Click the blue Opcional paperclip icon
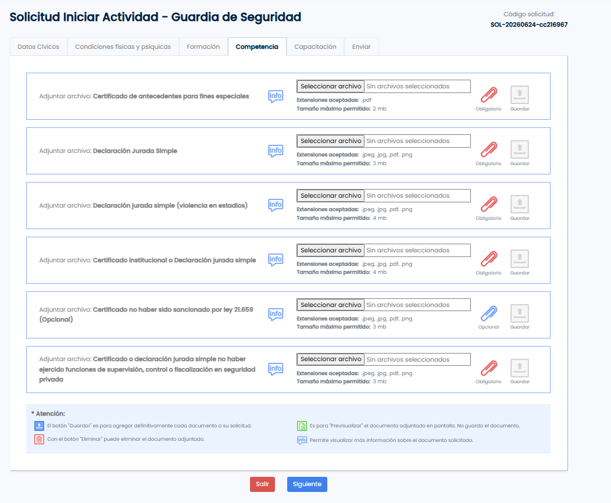Screen dimensions: 611x503 (489, 313)
